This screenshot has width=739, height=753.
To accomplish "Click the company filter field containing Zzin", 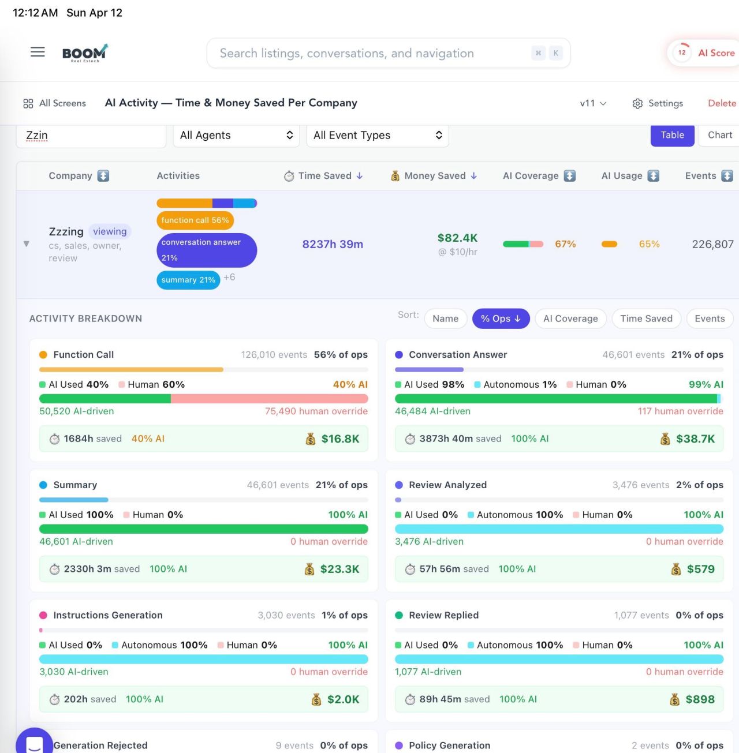I will point(91,136).
